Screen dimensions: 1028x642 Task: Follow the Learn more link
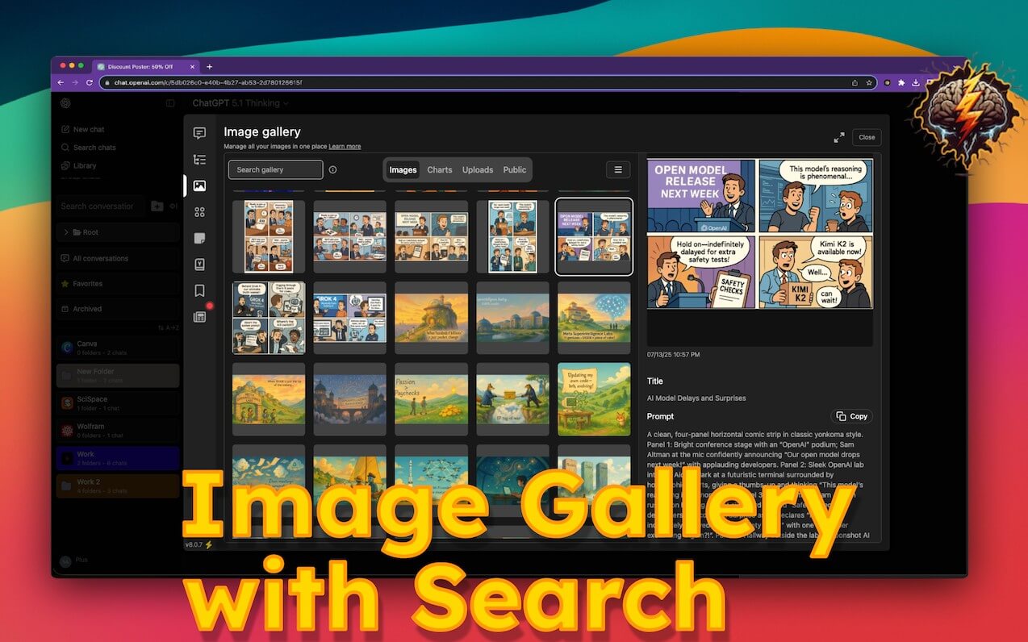(345, 147)
